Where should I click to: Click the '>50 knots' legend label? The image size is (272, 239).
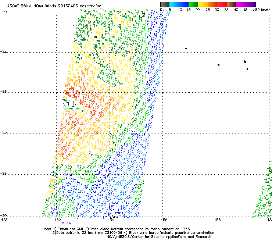[x=261, y=10]
